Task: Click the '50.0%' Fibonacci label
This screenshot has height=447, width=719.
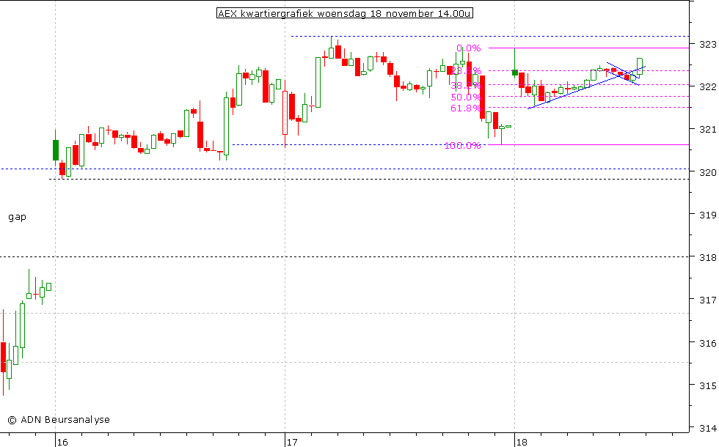Action: pyautogui.click(x=465, y=97)
